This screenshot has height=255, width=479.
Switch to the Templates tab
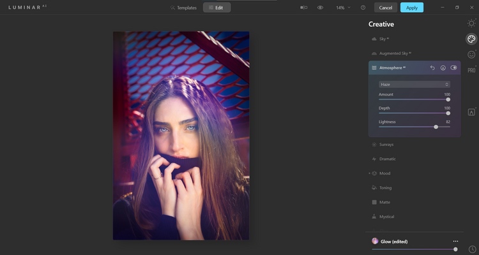point(183,8)
